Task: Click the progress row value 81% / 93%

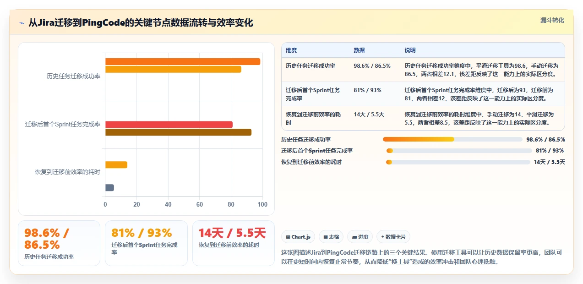Action: 550,151
